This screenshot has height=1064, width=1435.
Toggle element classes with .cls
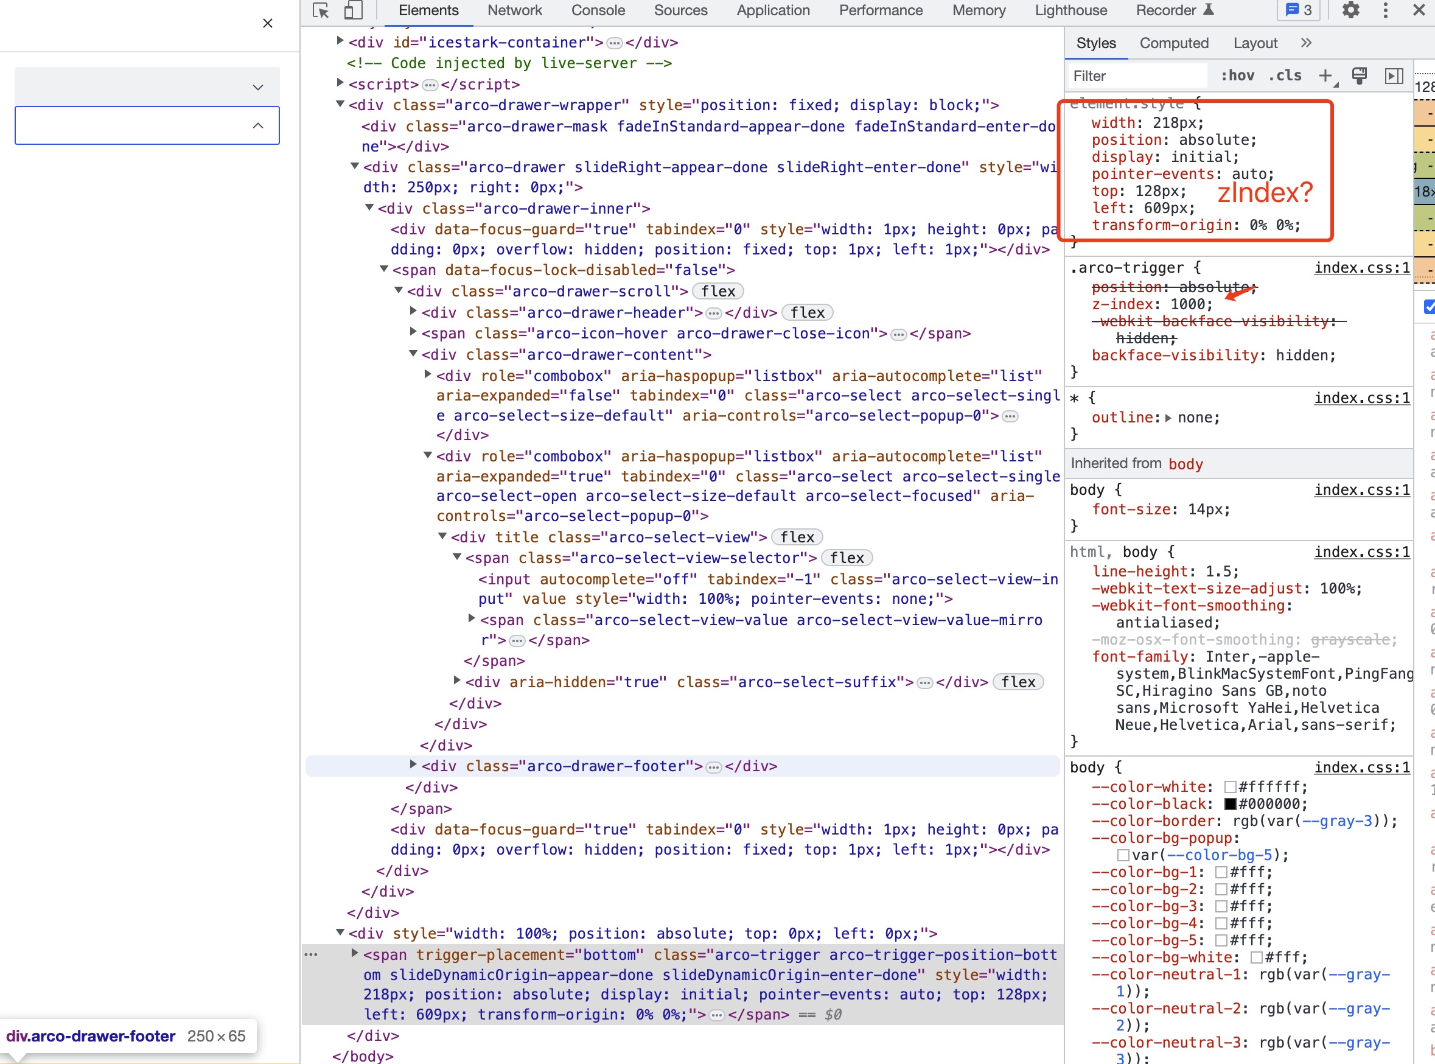coord(1285,75)
